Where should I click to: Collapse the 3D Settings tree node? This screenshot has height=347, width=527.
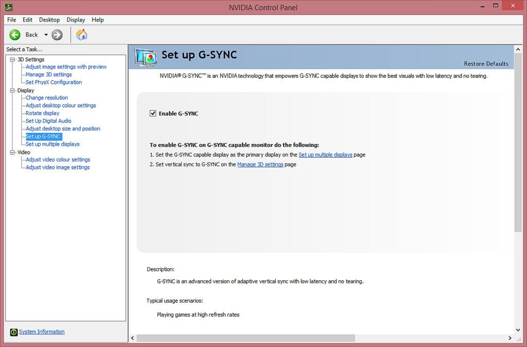(12, 60)
